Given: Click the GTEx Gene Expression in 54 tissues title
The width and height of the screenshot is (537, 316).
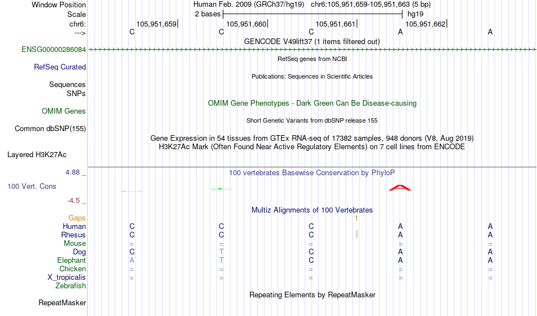Looking at the screenshot, I should (x=311, y=138).
